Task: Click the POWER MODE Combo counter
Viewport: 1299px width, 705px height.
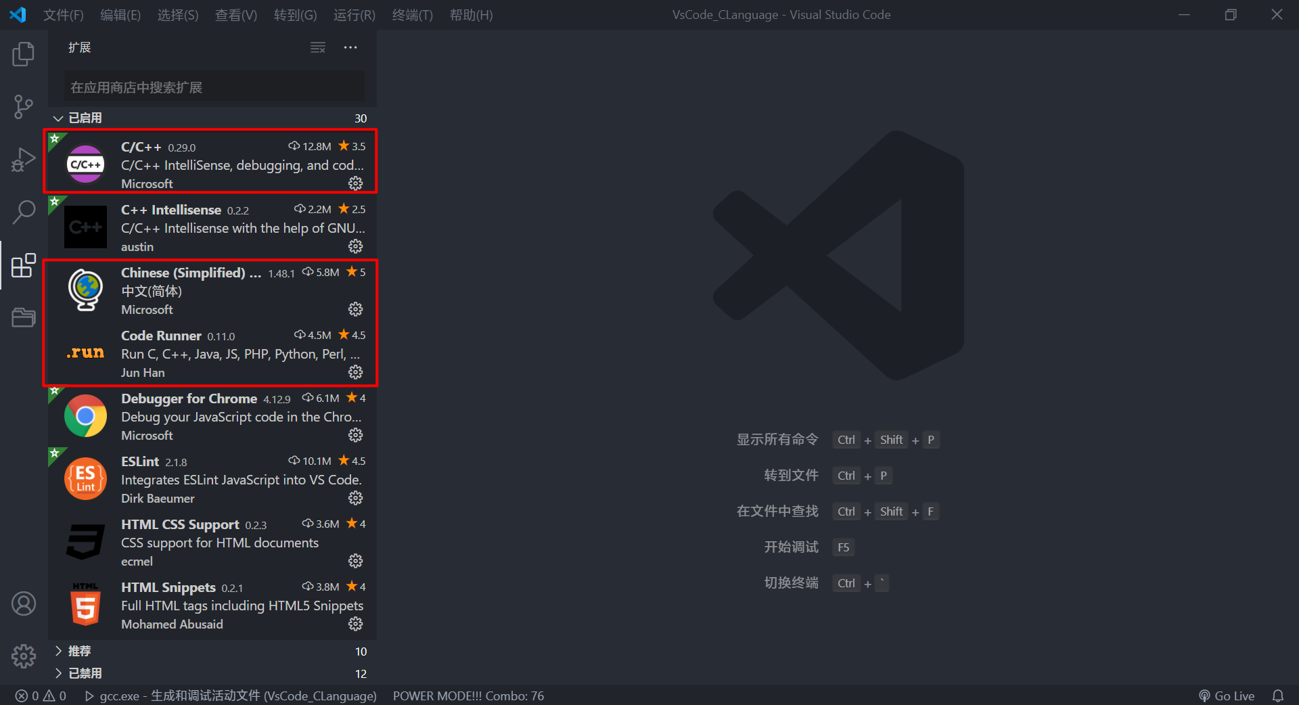Action: point(468,696)
